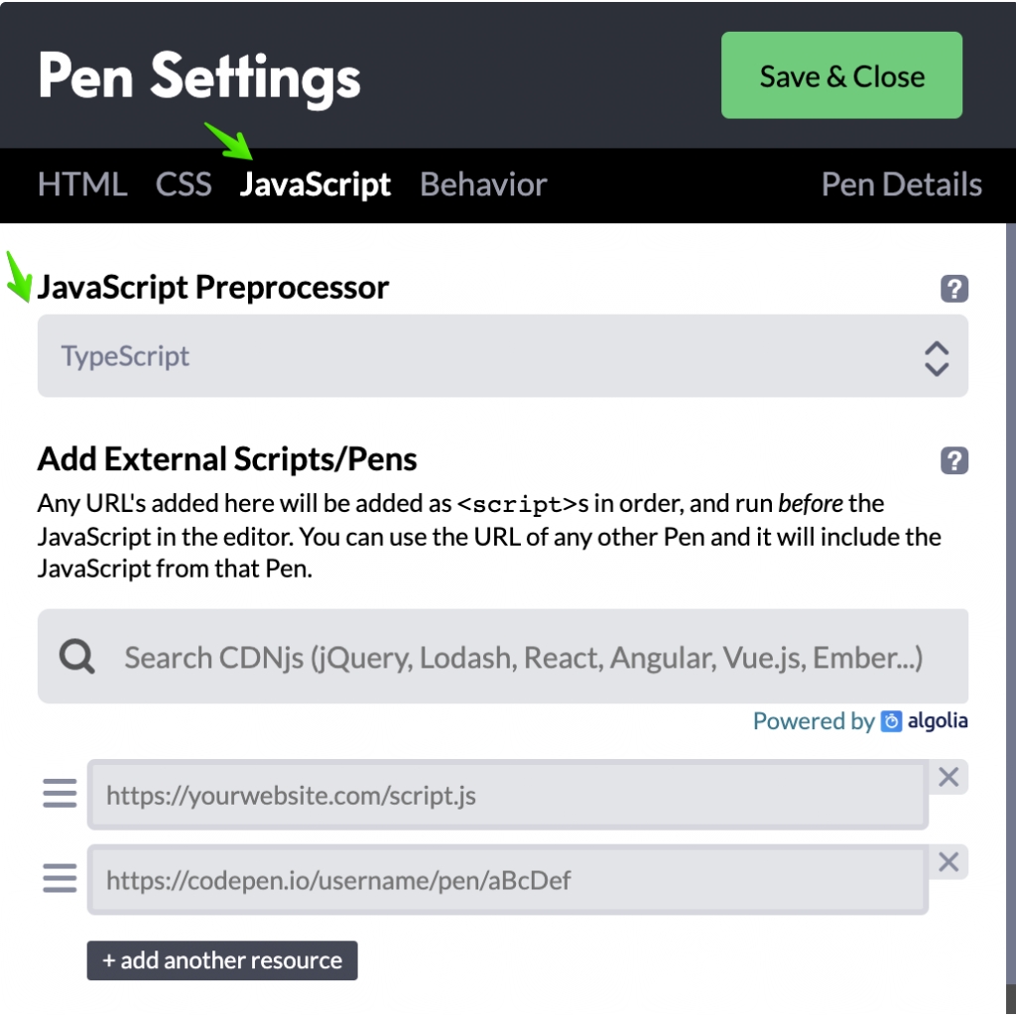Image resolution: width=1016 pixels, height=1016 pixels.
Task: Click the add another resource button
Action: click(x=221, y=959)
